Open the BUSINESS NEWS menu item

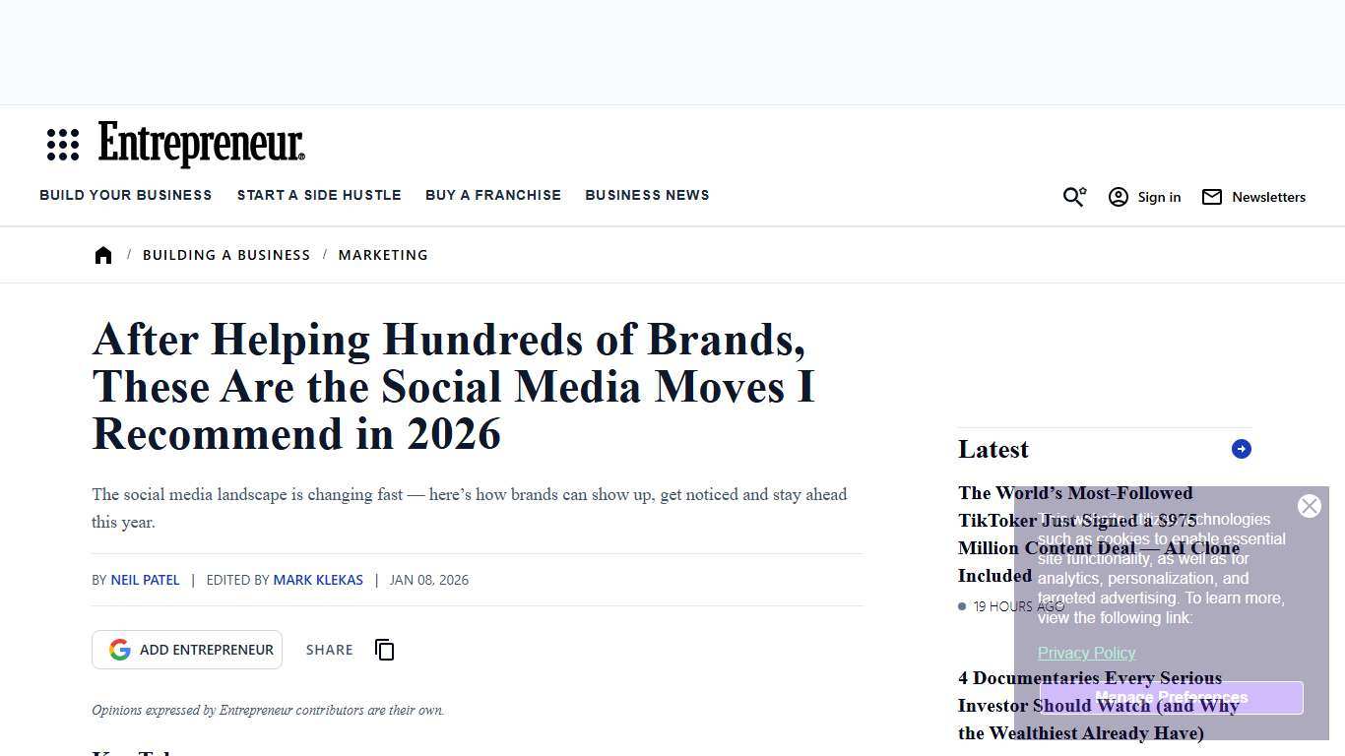click(x=647, y=195)
